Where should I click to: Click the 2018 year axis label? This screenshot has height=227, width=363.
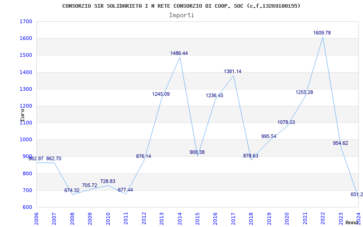251,217
